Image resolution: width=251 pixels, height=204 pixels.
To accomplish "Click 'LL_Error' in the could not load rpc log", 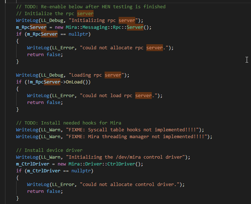I will tap(63, 96).
